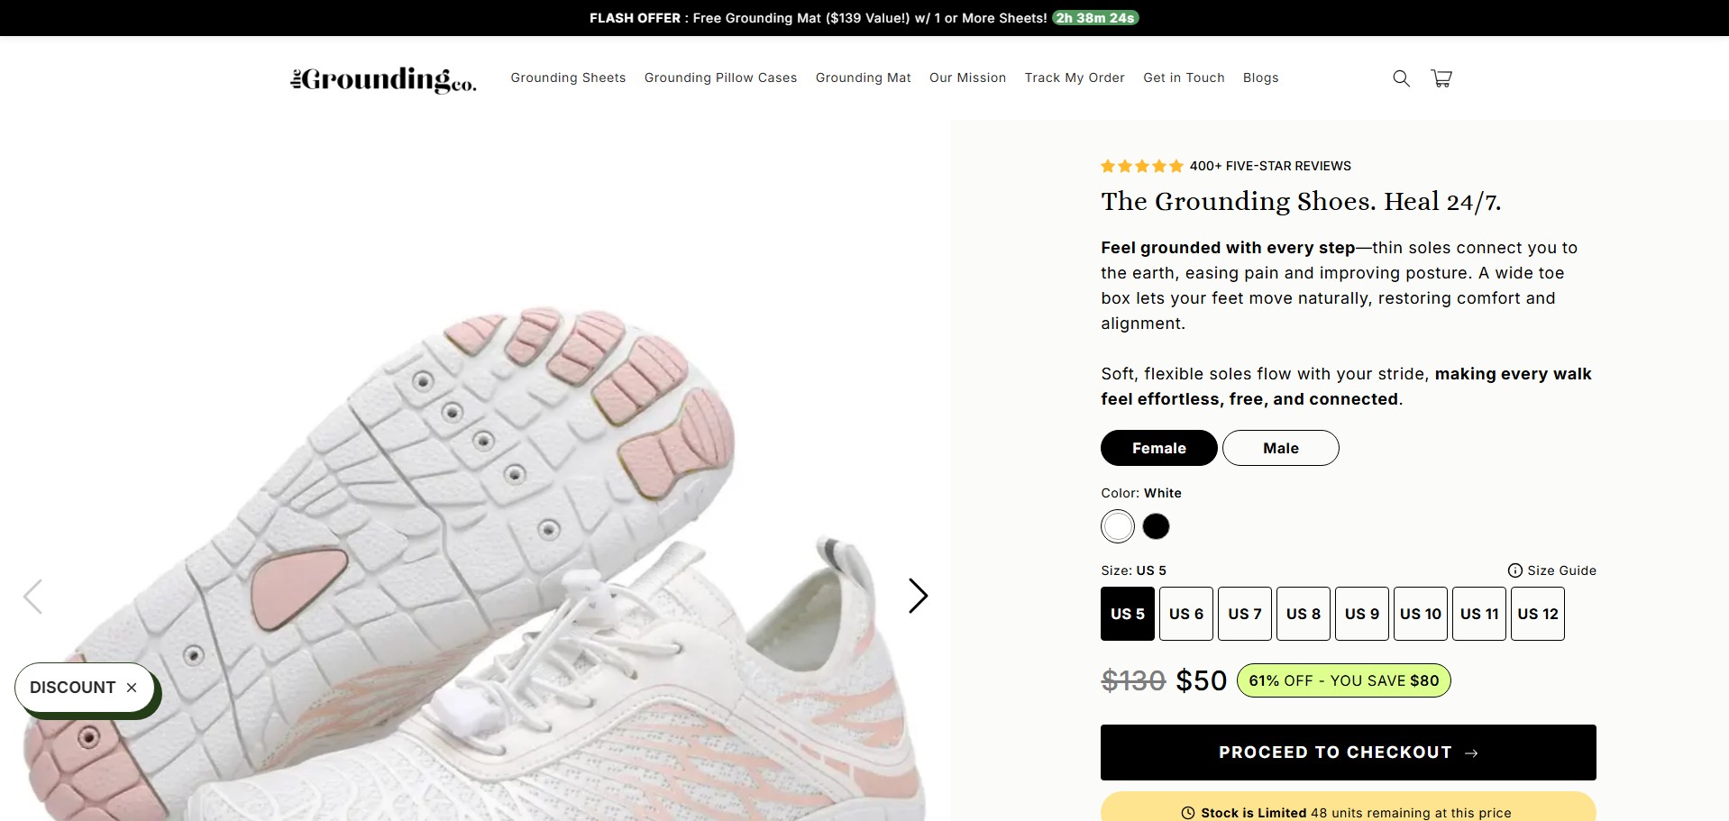
Task: Open the search magnifier icon
Action: [x=1401, y=78]
